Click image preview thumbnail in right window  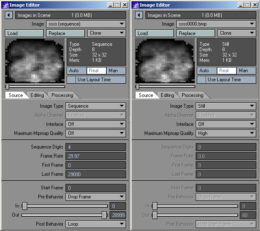(x=165, y=61)
